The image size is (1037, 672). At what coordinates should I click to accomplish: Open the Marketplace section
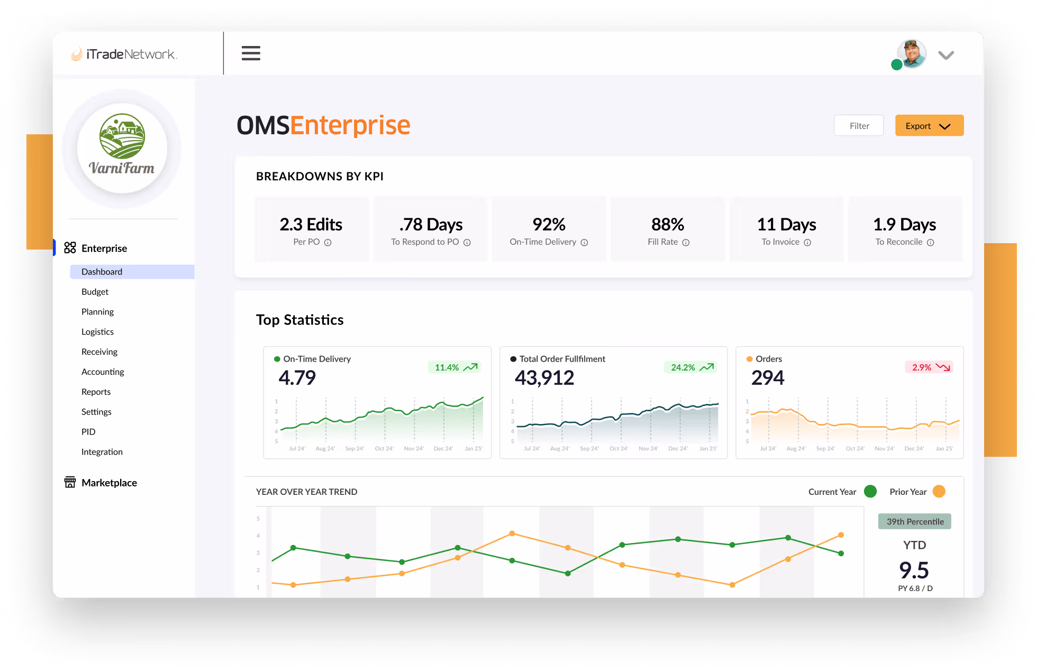[x=109, y=483]
